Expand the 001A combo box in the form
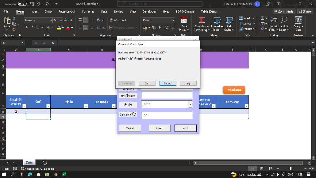Viewport: 316px width, 178px height. click(x=190, y=104)
